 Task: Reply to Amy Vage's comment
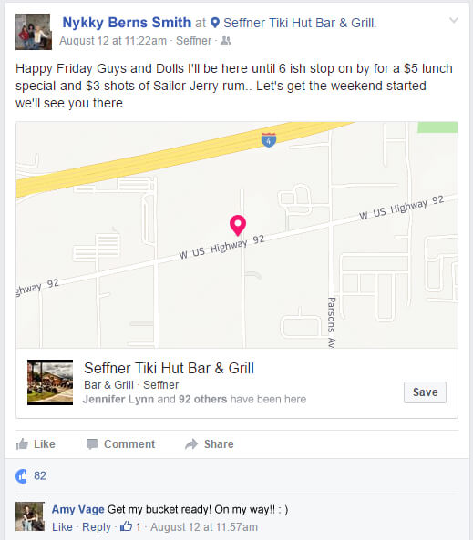pyautogui.click(x=97, y=527)
